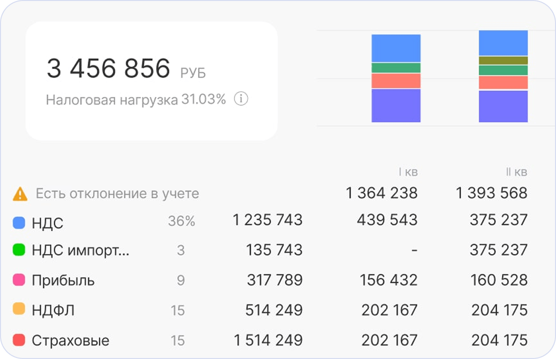This screenshot has width=556, height=359.
Task: Click the olive segment of second chart bar
Action: [x=503, y=60]
